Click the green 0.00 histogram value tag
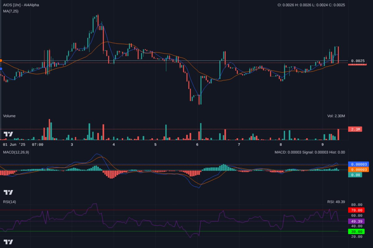 pyautogui.click(x=355, y=175)
